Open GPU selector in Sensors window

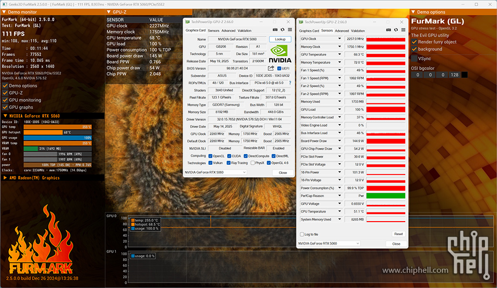329,243
